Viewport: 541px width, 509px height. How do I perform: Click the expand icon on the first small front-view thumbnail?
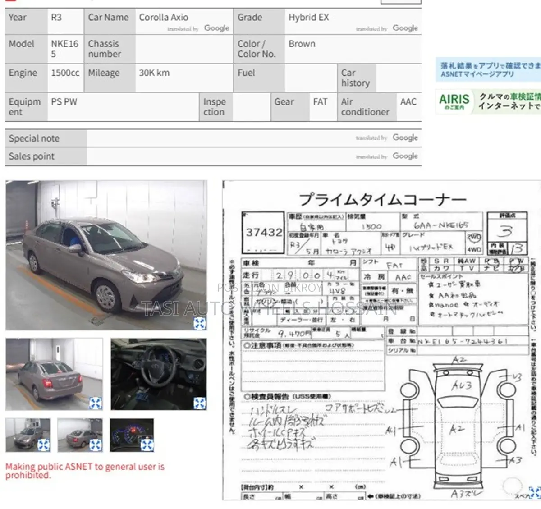44,445
